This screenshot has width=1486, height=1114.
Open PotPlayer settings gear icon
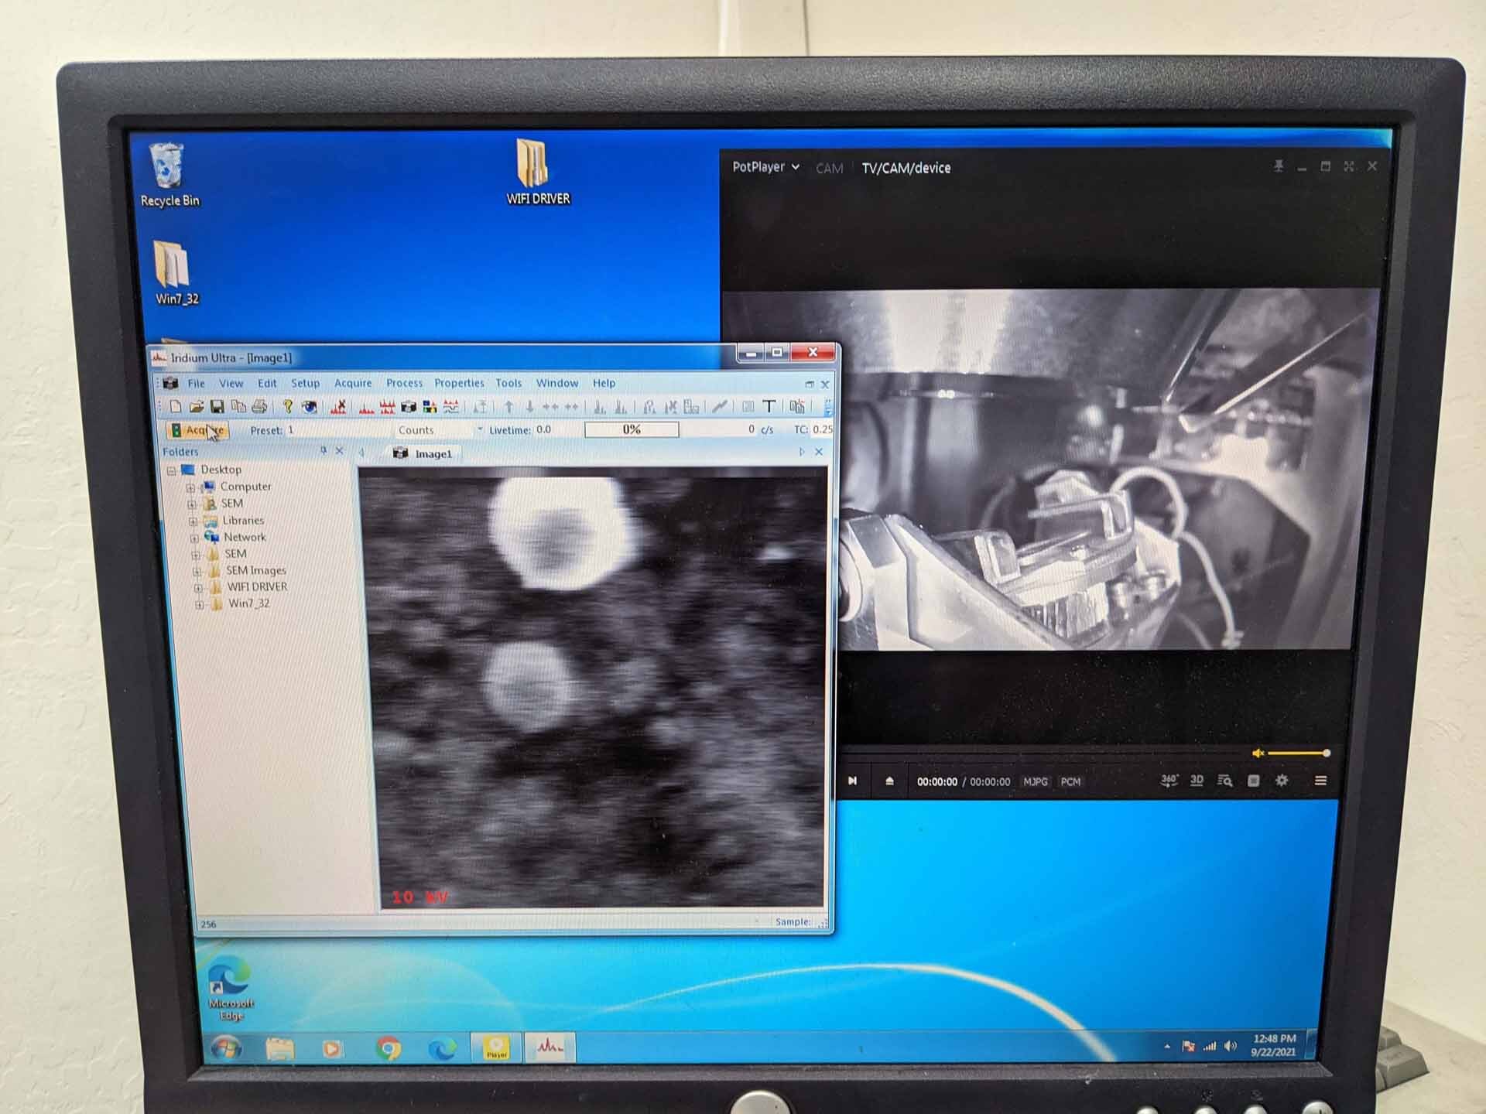tap(1282, 781)
